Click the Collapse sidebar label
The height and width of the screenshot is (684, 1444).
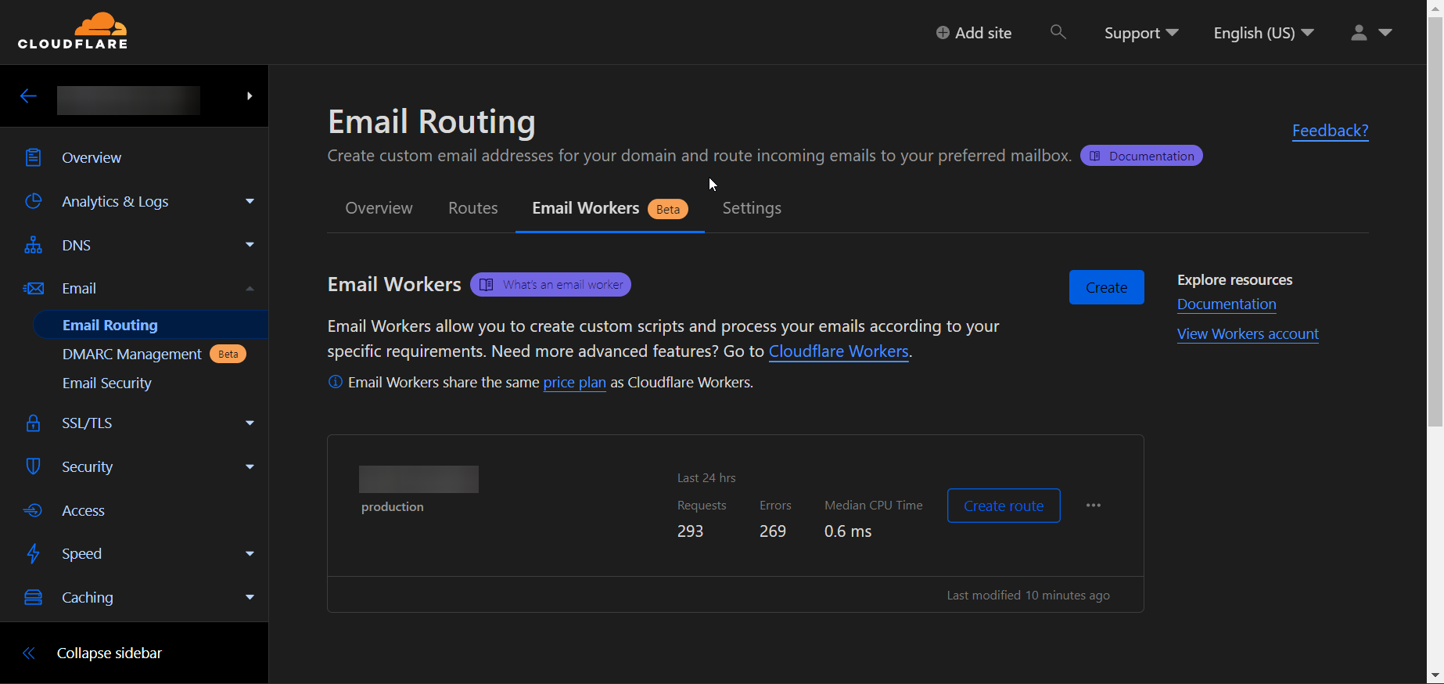click(x=110, y=653)
